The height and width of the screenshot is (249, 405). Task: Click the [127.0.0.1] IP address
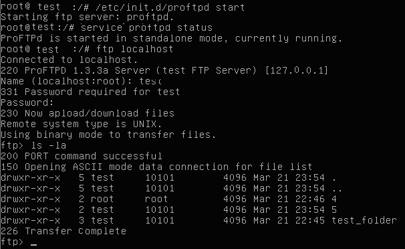tap(297, 70)
